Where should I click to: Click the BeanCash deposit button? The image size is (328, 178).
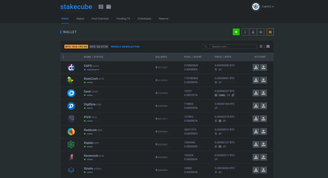pos(256,80)
